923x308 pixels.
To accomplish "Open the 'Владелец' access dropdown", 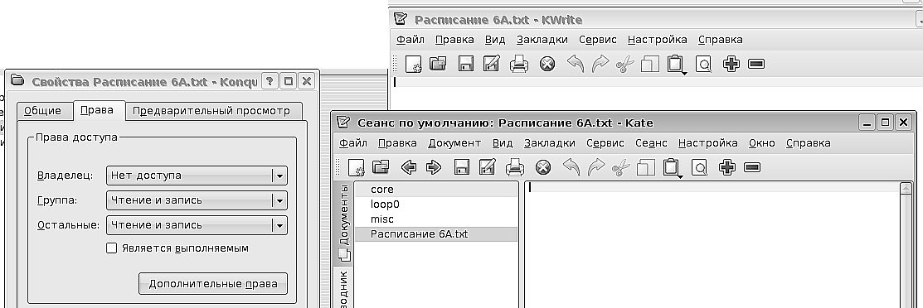I will (x=197, y=176).
